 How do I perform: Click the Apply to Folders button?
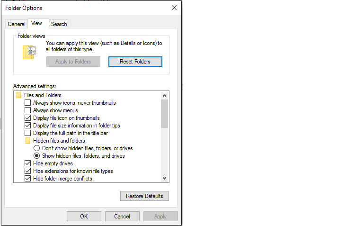[x=73, y=62]
